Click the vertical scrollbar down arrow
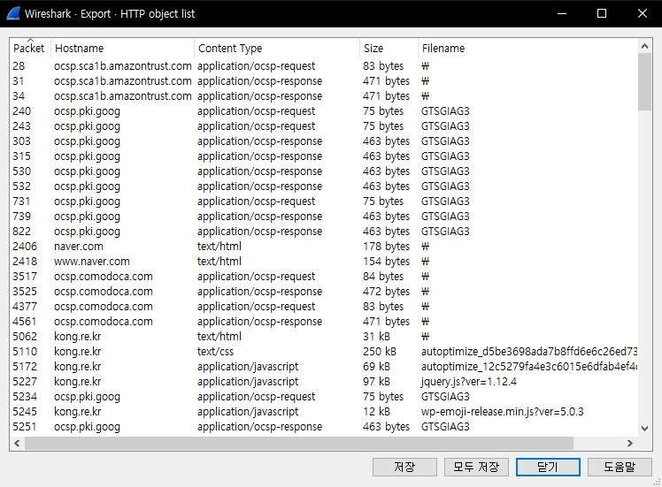This screenshot has height=487, width=662. click(644, 429)
